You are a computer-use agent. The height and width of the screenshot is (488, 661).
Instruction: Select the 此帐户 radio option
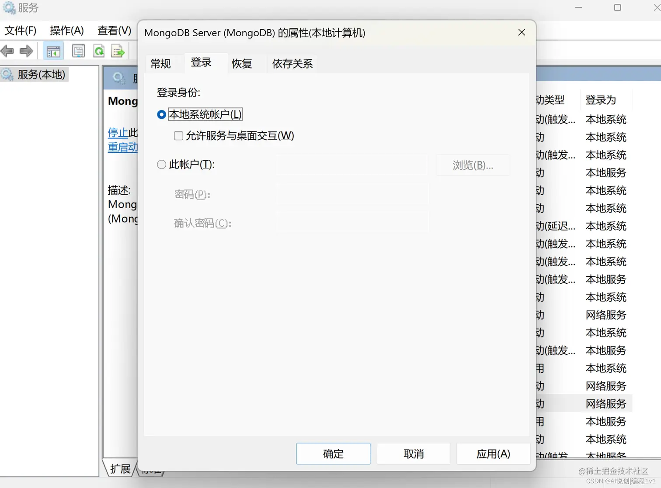[x=161, y=165]
